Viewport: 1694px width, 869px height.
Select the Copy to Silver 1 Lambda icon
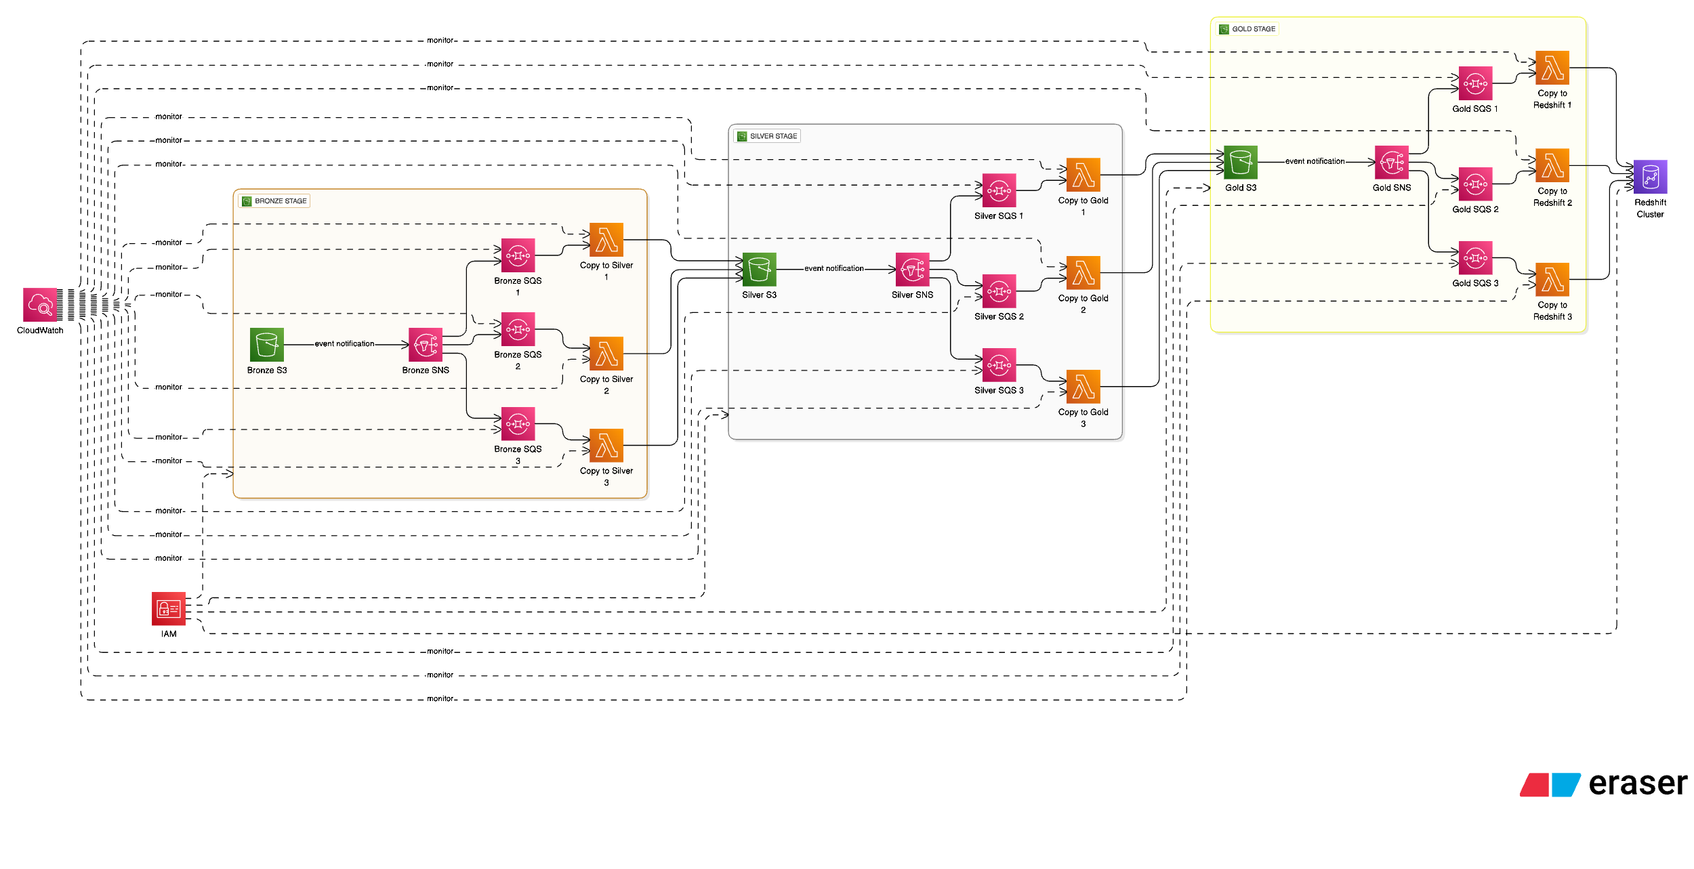tap(605, 238)
